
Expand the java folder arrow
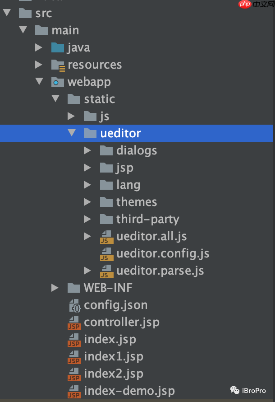point(39,47)
